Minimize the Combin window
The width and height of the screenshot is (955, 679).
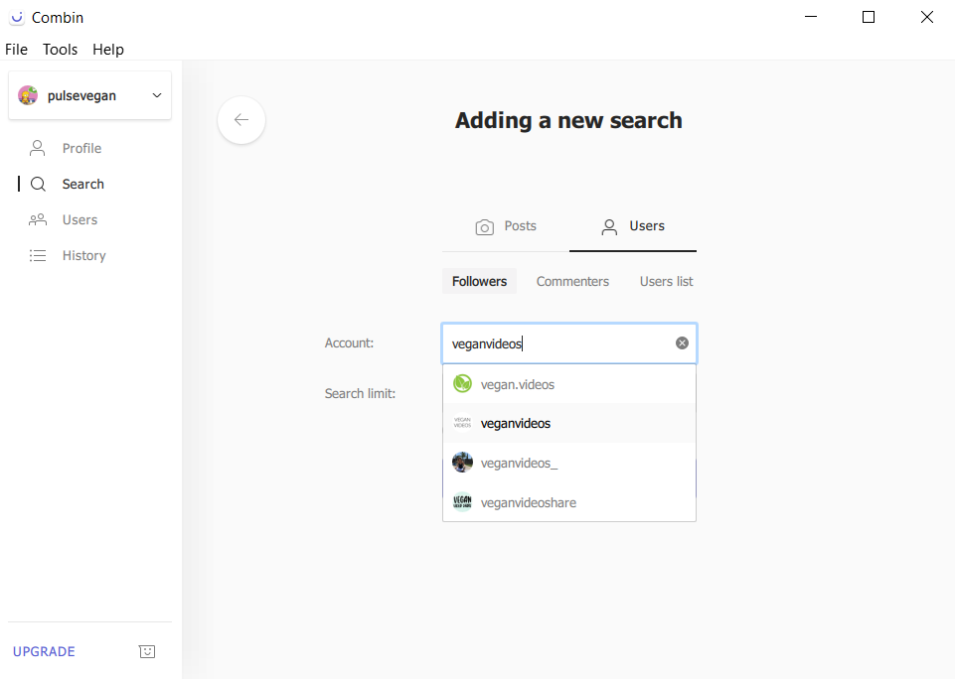click(811, 17)
